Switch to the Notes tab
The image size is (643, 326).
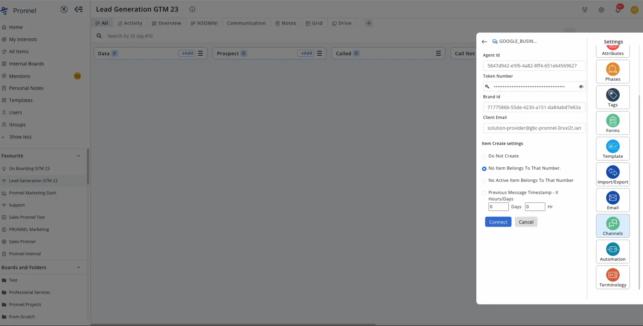pos(286,23)
